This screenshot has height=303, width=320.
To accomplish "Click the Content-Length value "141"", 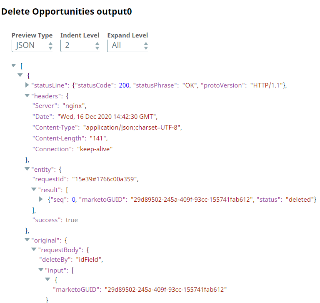I will click(98, 138).
